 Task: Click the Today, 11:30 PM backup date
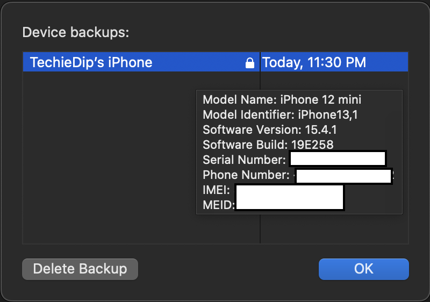coord(314,62)
